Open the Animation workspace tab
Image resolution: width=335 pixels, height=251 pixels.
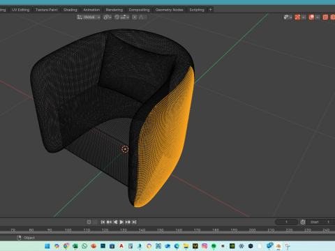pyautogui.click(x=91, y=10)
